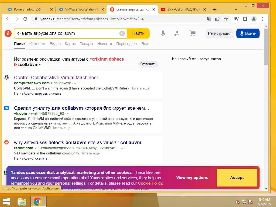Open Control Collaborative Virtual Machines result

point(56,78)
